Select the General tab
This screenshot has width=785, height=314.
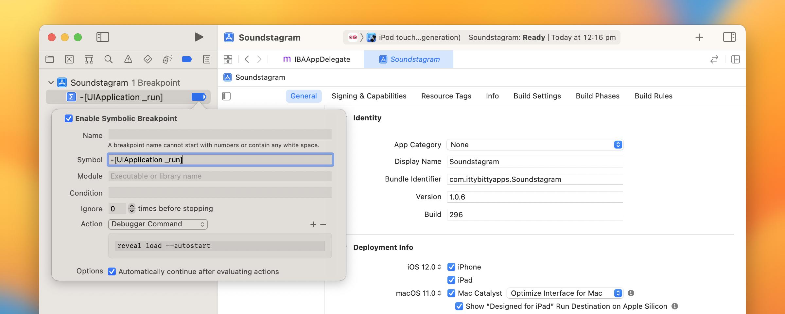point(304,96)
